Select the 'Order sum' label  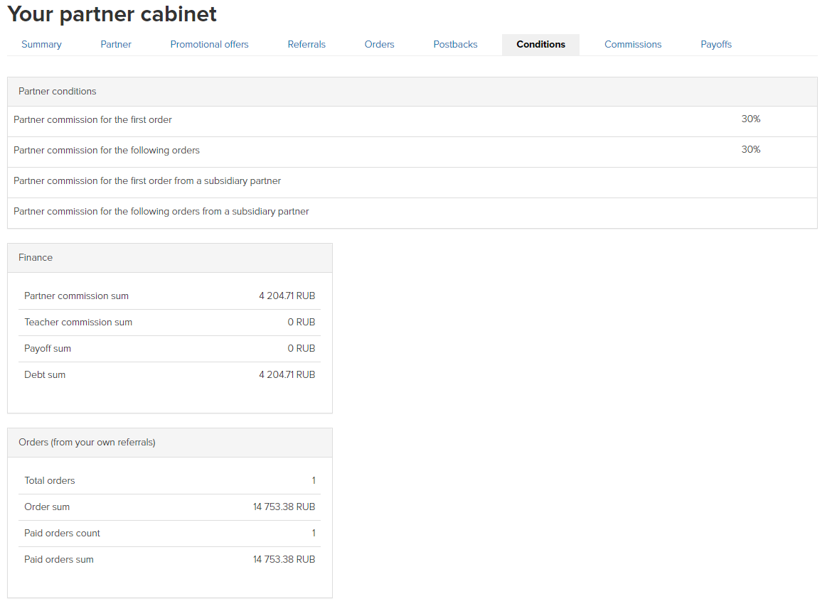click(x=47, y=507)
